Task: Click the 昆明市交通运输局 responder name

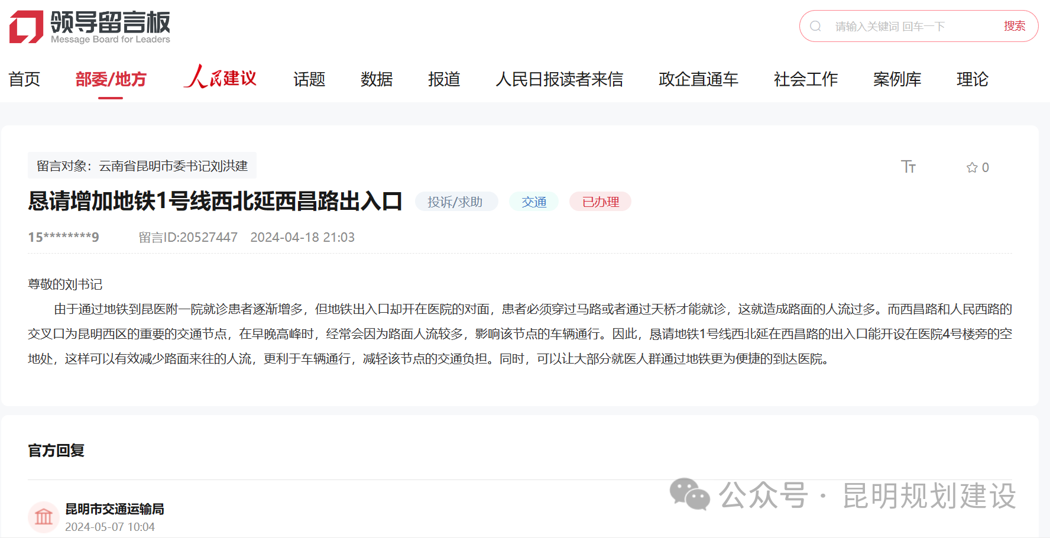Action: click(x=115, y=509)
